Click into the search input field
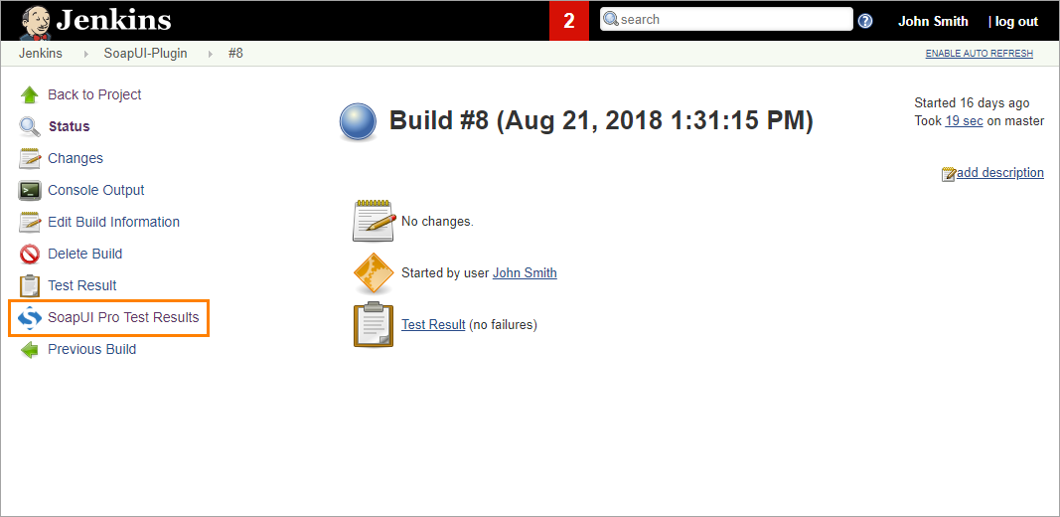The image size is (1060, 517). pos(726,19)
